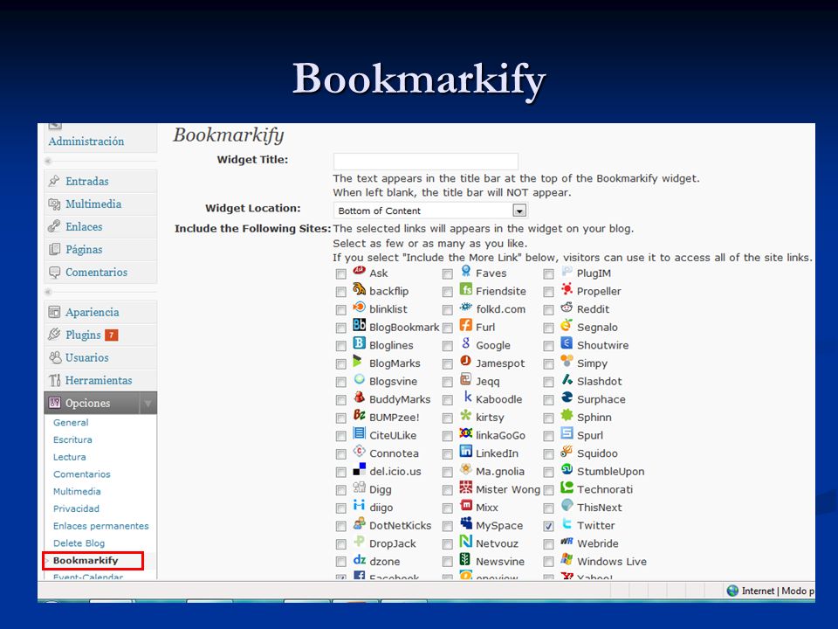Enable the Ask checkbox
838x629 pixels.
341,273
